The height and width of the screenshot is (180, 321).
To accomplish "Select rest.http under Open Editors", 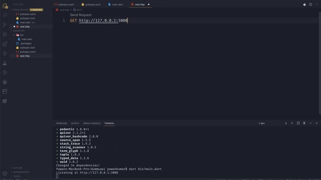I will (25, 26).
